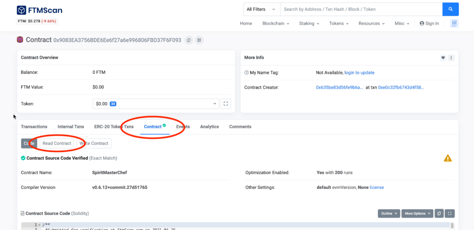474x230 pixels.
Task: Open the Events tab
Action: (x=183, y=127)
